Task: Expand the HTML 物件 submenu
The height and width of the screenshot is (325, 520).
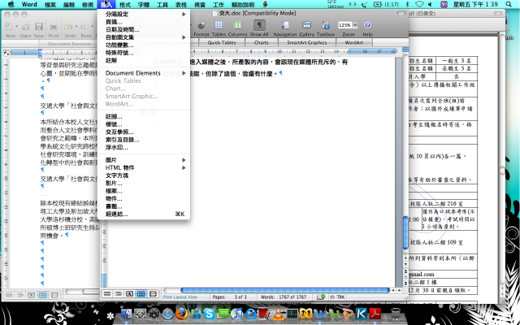Action: (145, 168)
